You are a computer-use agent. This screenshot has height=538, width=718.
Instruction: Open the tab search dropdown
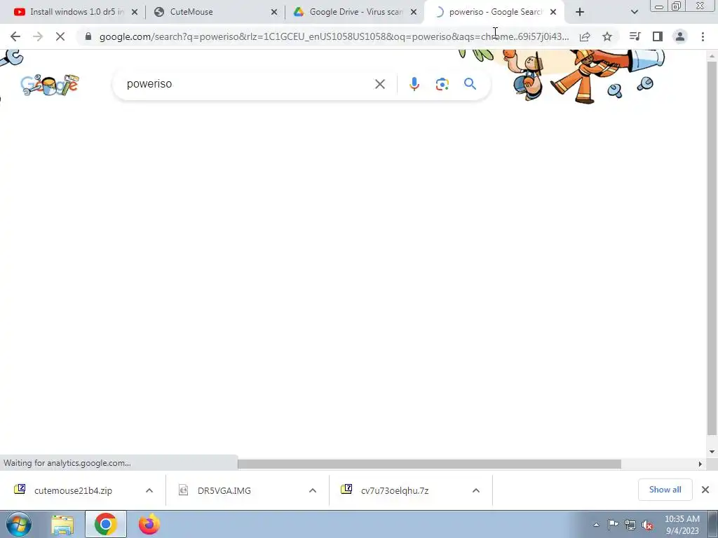pyautogui.click(x=634, y=12)
